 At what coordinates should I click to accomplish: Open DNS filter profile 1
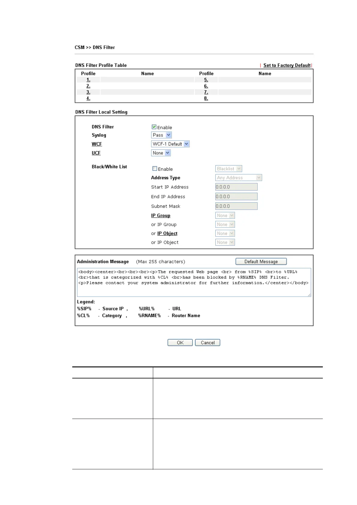pyautogui.click(x=88, y=80)
